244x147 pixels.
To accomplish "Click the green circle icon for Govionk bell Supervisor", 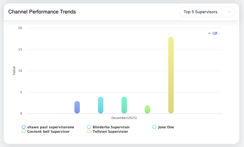I will tap(24, 131).
